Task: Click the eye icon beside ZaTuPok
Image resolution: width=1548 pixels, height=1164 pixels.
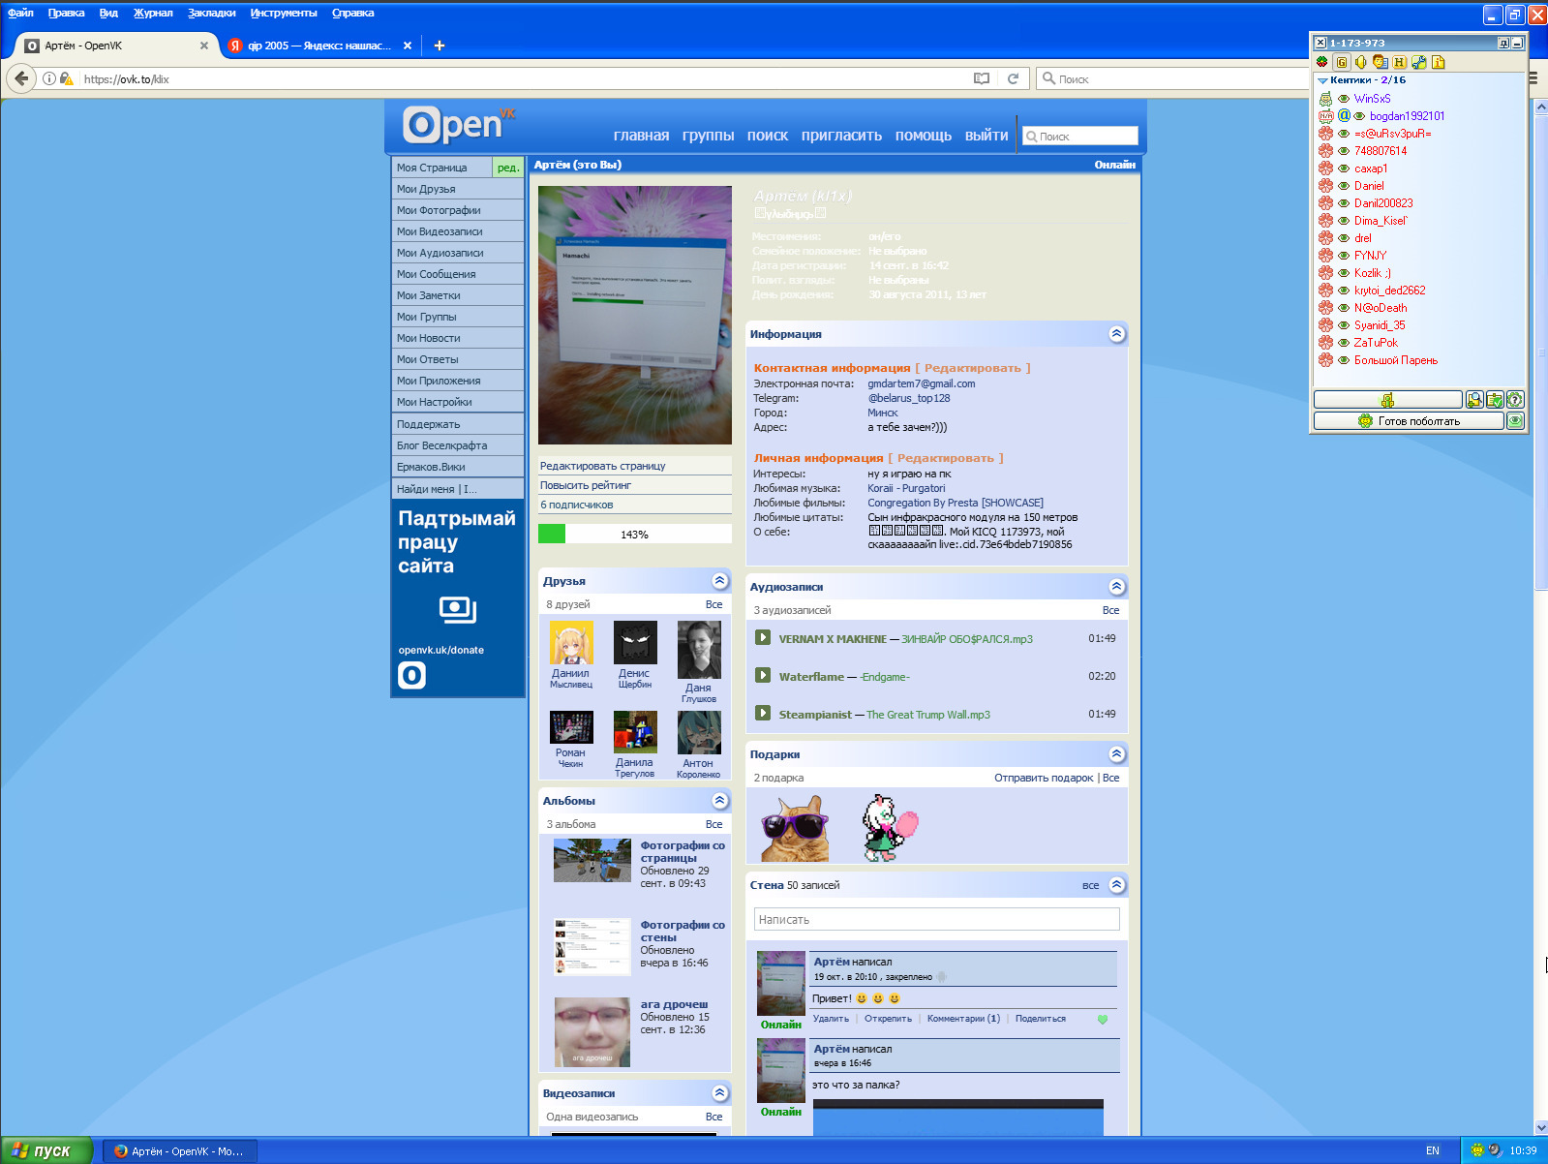Action: point(1344,343)
